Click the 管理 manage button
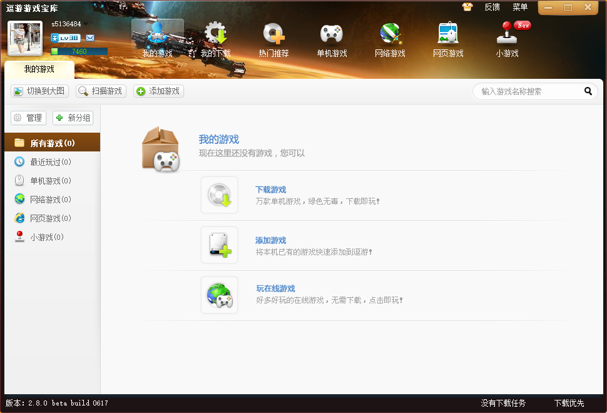Viewport: 607px width, 413px height. 28,118
